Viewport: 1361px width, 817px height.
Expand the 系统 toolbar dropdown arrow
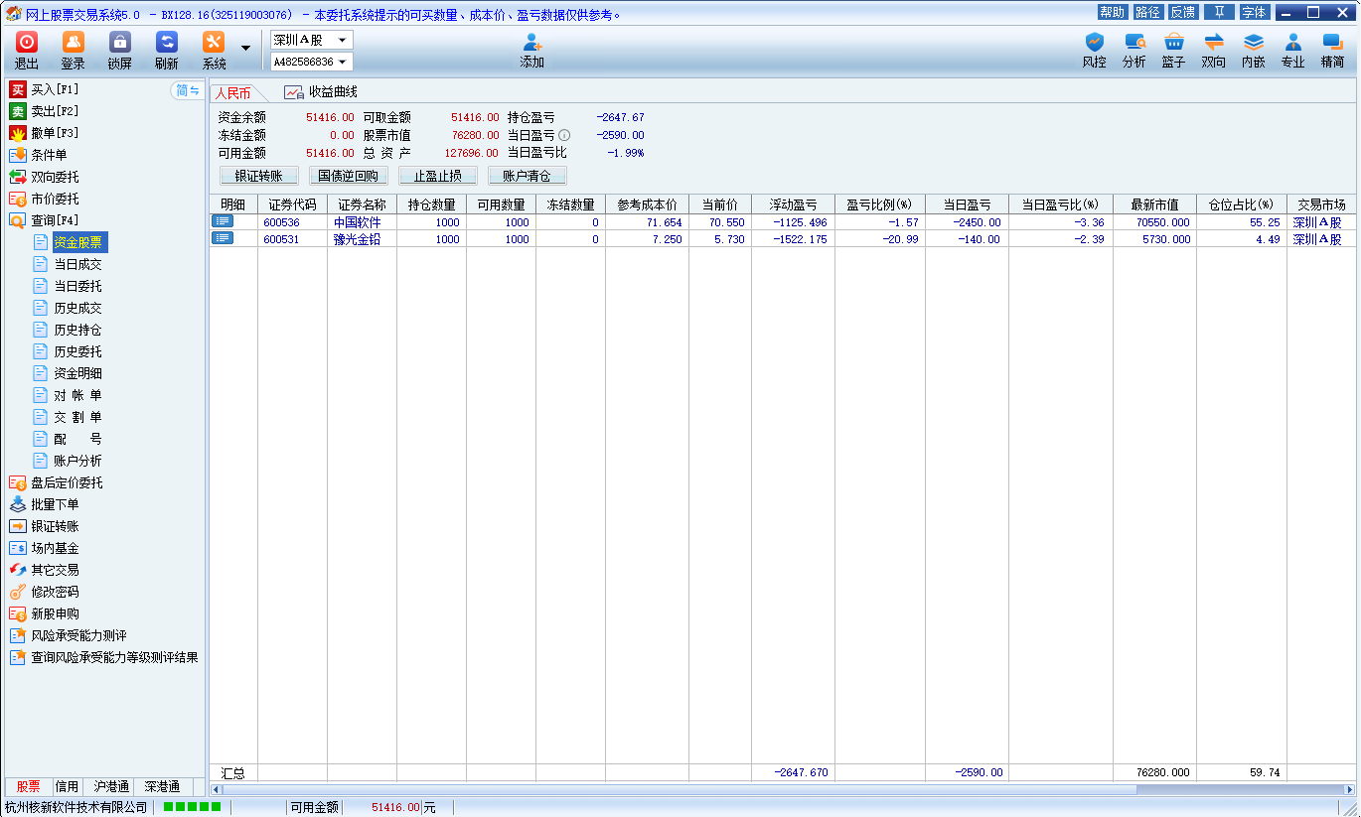point(245,48)
